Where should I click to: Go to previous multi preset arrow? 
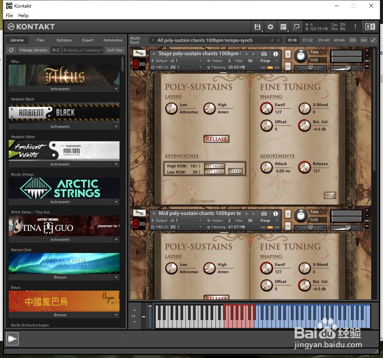(x=272, y=40)
